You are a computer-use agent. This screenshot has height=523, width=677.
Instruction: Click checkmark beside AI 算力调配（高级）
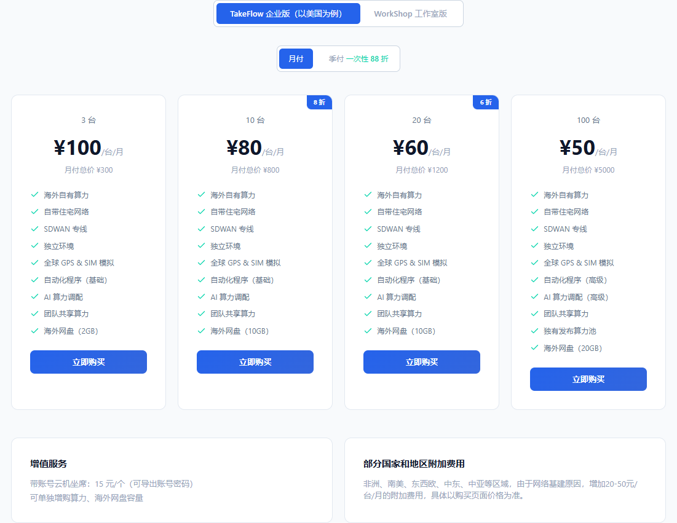coord(534,296)
